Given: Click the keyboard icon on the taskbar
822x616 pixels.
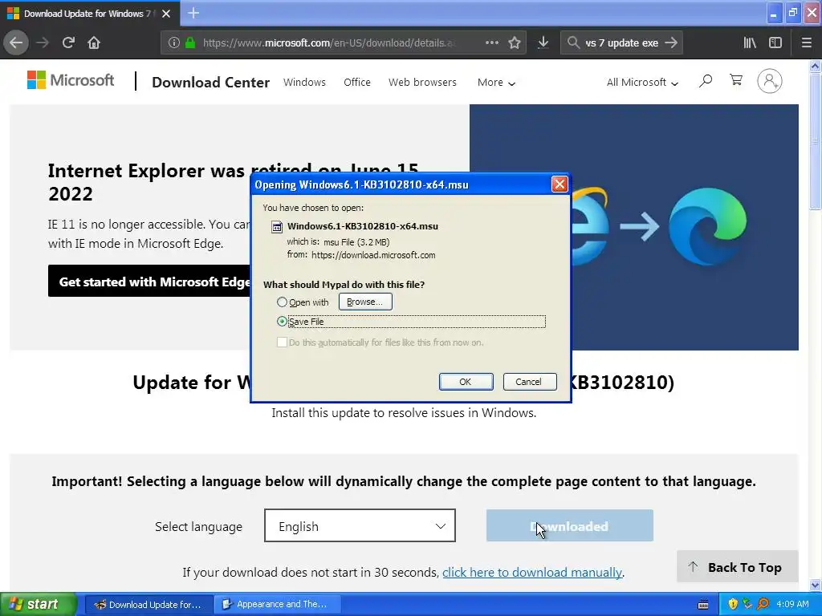Looking at the screenshot, I should point(703,605).
